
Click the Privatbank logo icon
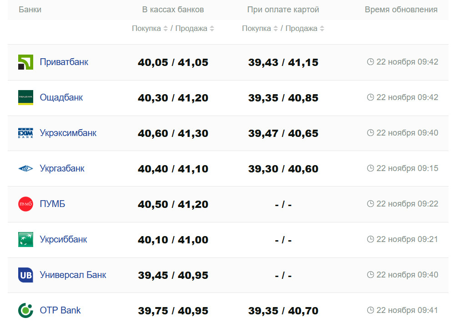[25, 62]
